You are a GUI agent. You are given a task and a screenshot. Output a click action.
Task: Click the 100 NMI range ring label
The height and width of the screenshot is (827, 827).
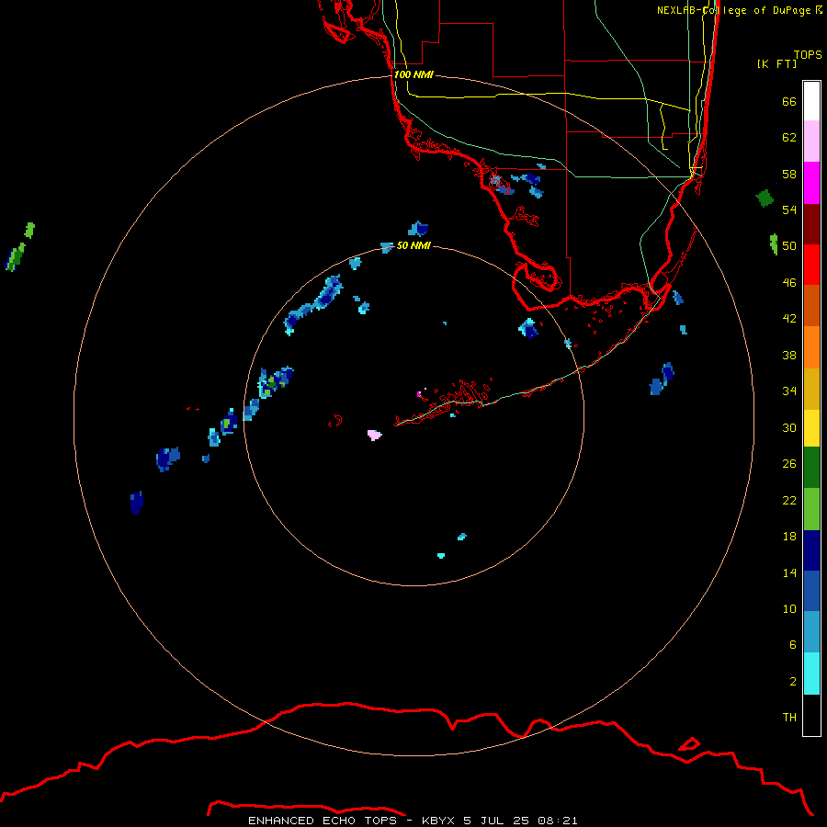(413, 74)
